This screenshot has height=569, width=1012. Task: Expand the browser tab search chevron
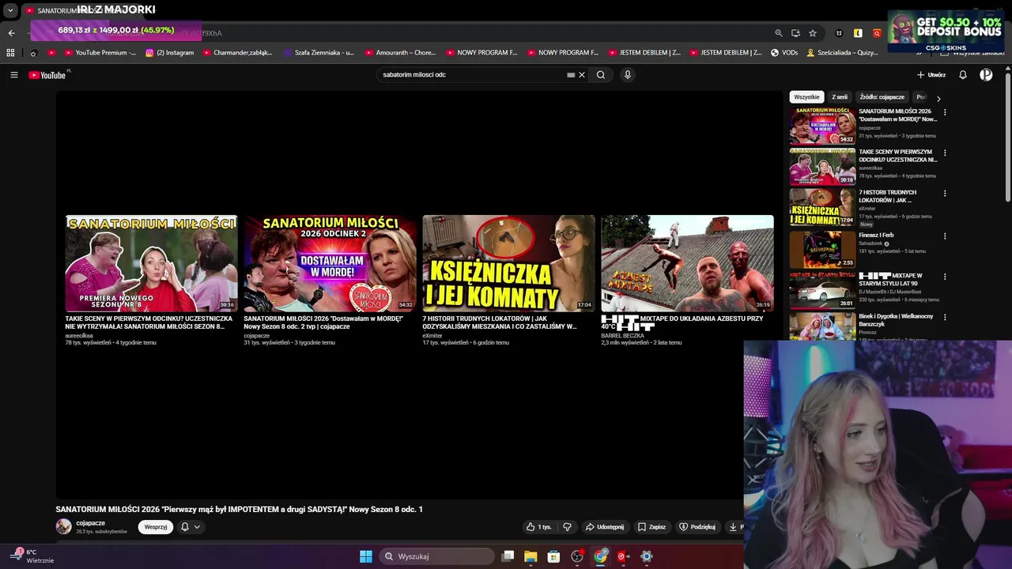pos(10,11)
